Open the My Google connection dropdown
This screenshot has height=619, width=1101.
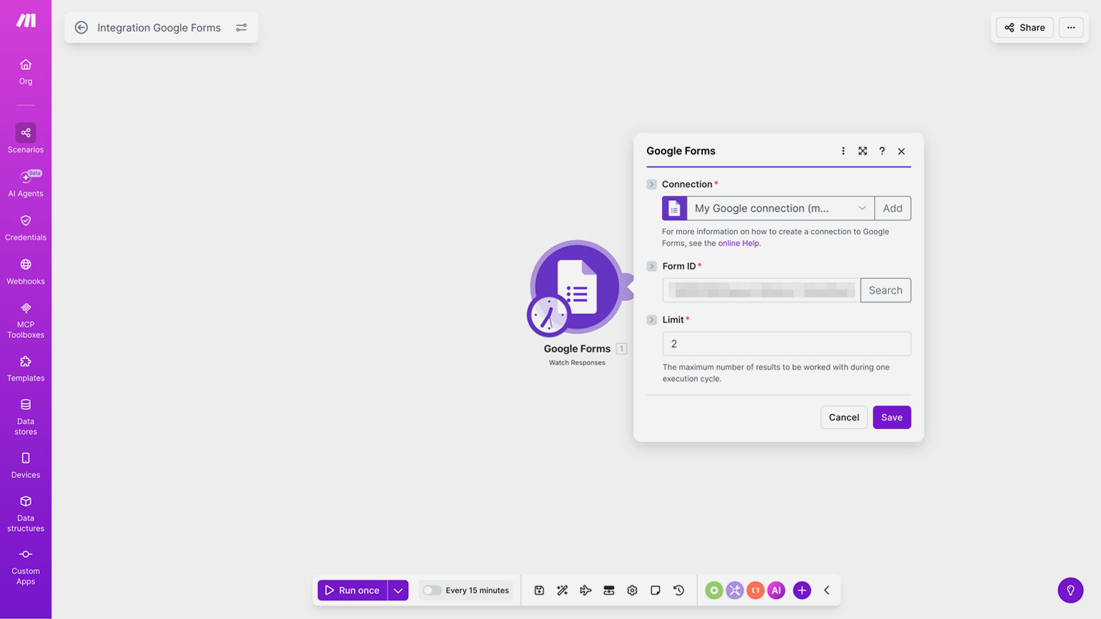779,208
